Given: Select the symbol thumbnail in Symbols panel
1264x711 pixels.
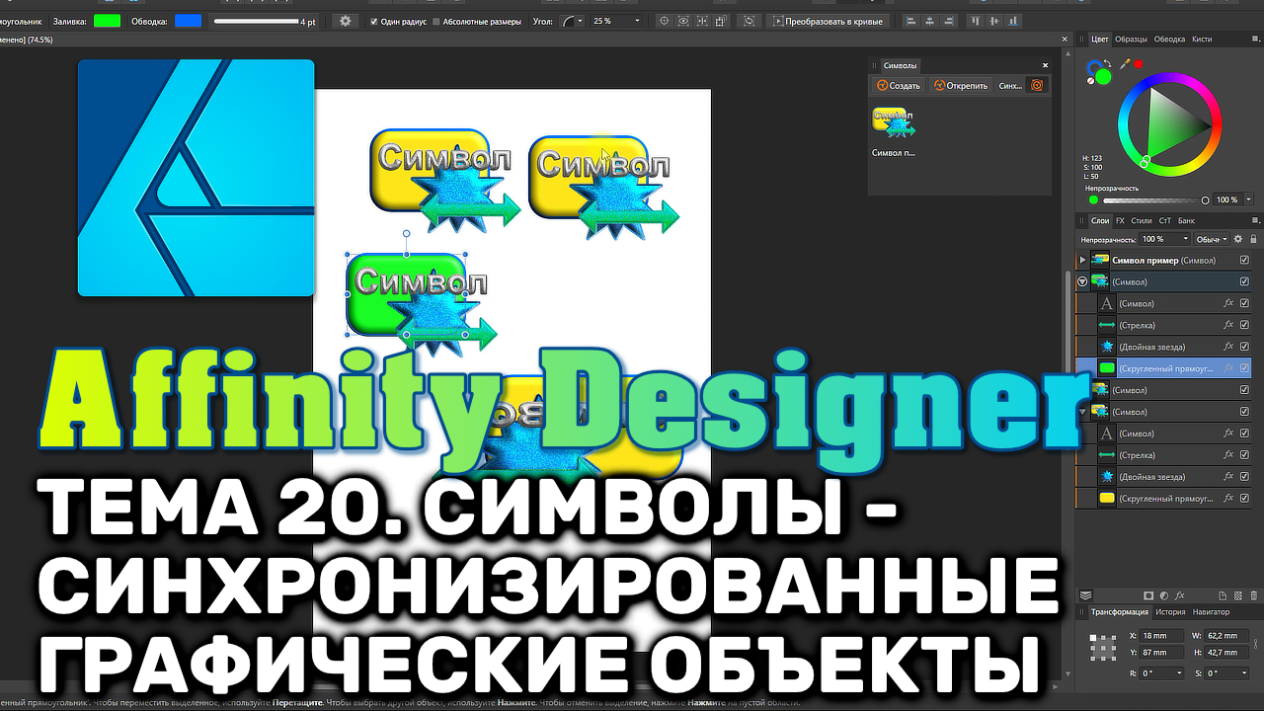Looking at the screenshot, I should [x=893, y=120].
